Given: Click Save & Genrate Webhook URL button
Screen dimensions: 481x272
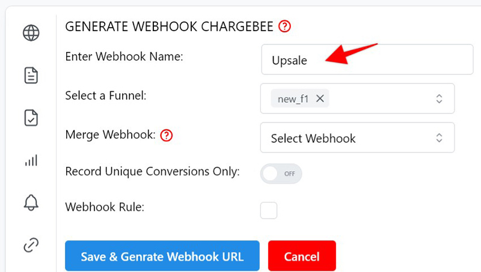Looking at the screenshot, I should [162, 256].
